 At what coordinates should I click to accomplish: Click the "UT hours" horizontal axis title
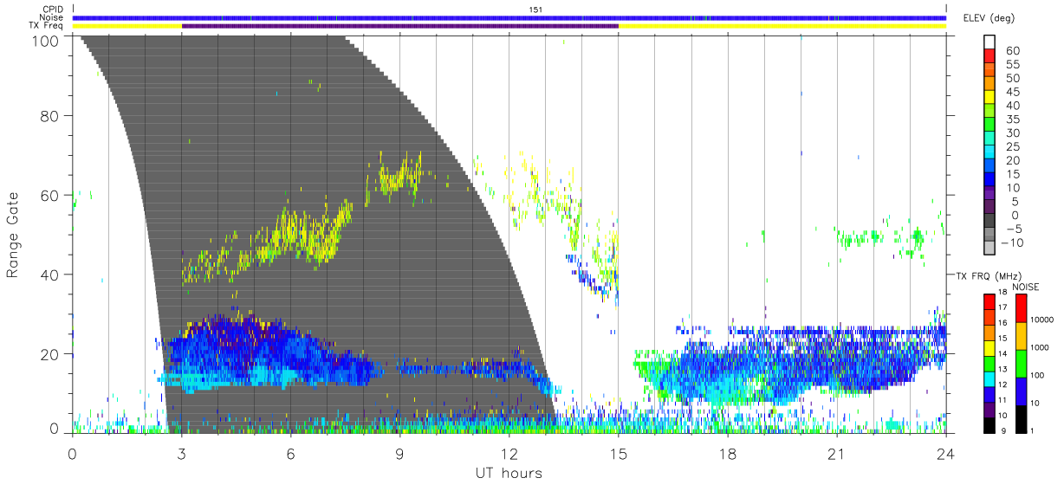tap(509, 473)
